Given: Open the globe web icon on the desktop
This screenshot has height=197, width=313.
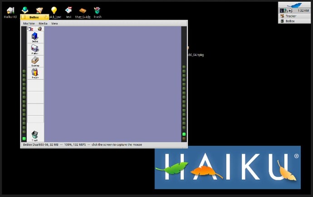Looking at the screenshot, I should point(25,10).
